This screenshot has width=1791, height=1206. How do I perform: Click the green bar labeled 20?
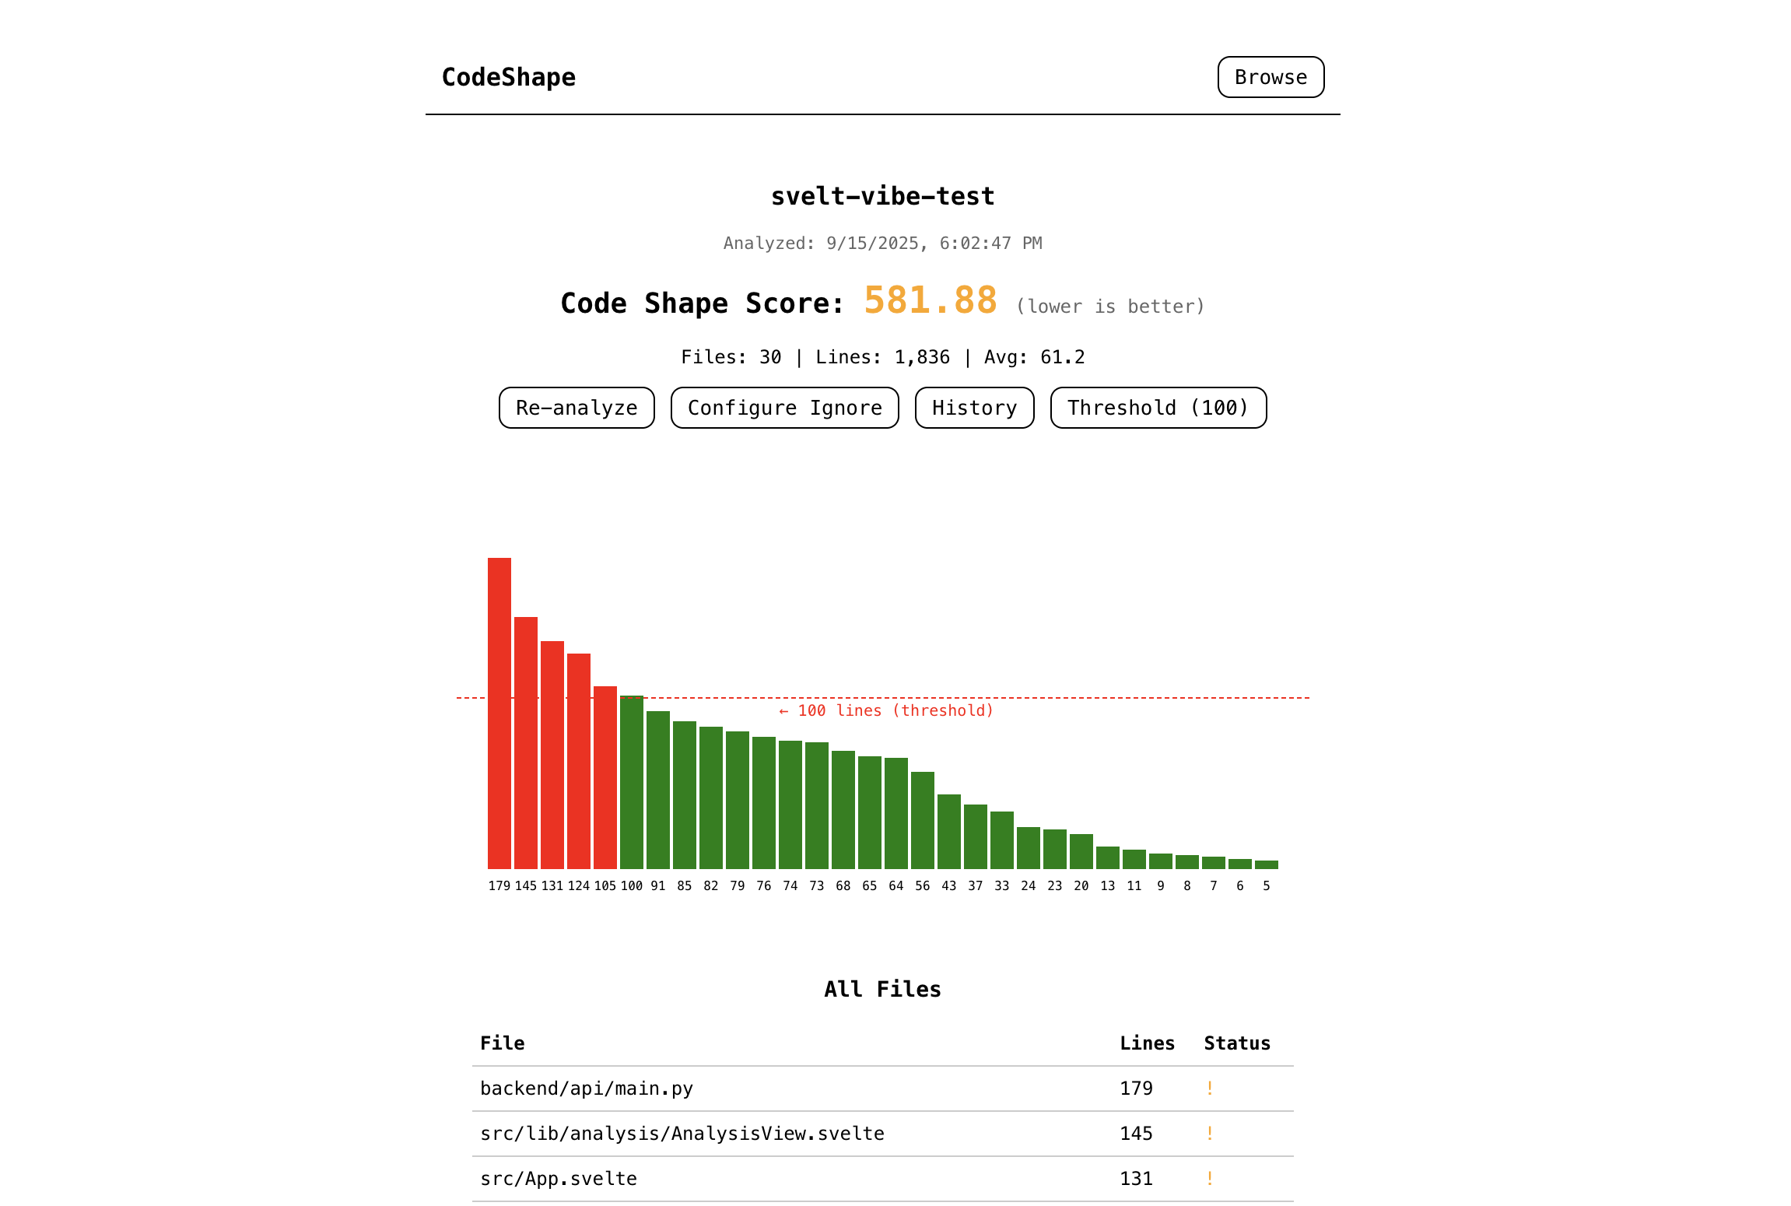coord(1081,851)
